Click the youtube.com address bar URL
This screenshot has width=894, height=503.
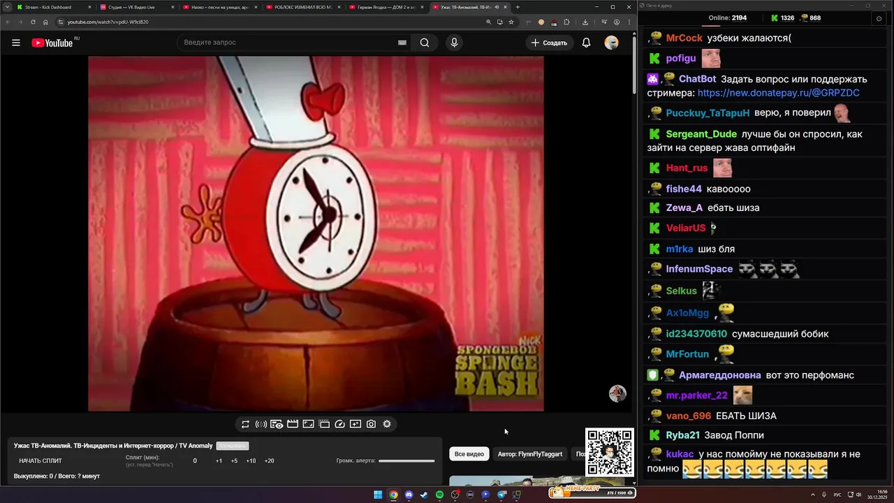(108, 22)
